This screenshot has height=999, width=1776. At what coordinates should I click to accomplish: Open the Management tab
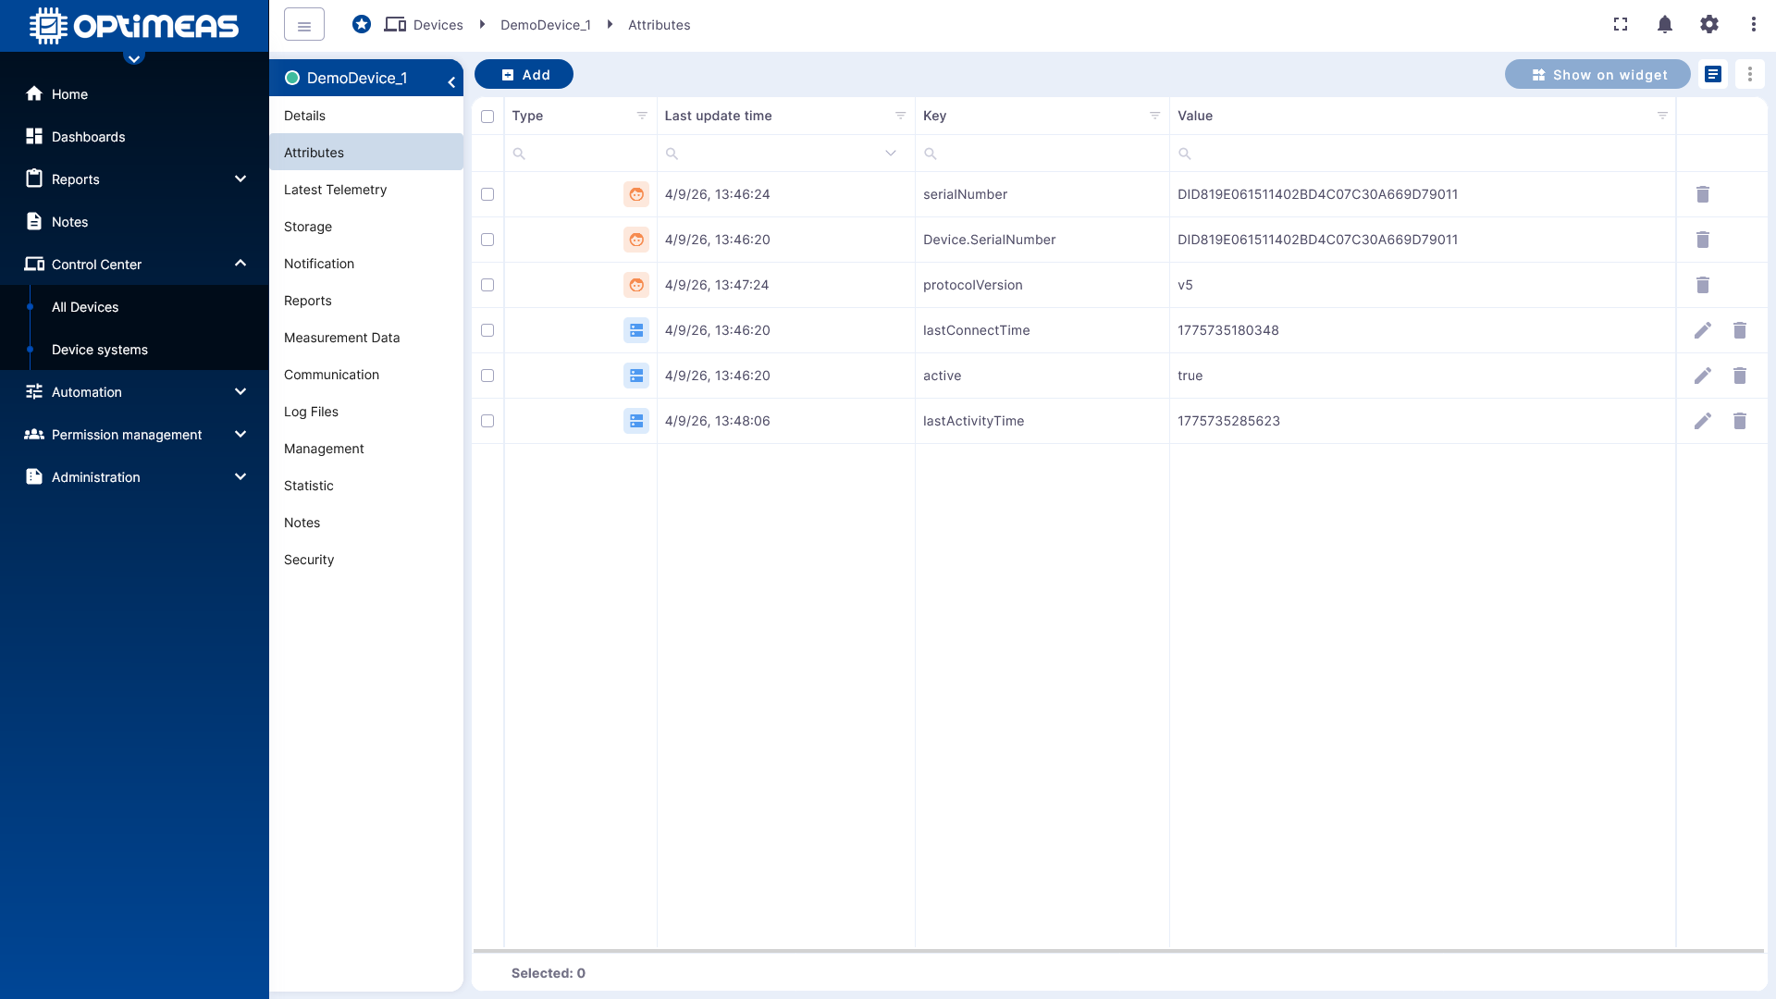(366, 449)
